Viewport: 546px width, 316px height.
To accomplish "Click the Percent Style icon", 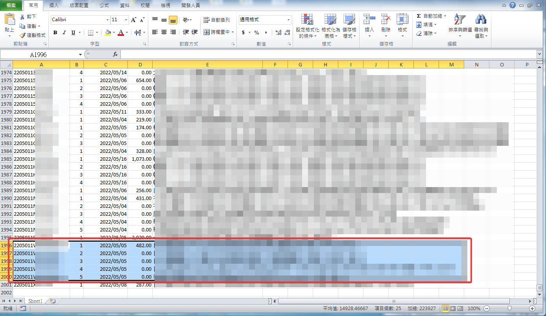I will [x=256, y=33].
